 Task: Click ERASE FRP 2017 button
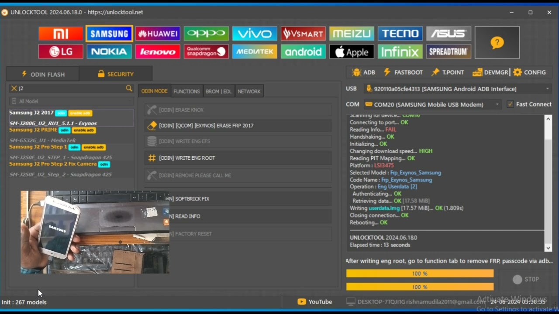(x=238, y=126)
